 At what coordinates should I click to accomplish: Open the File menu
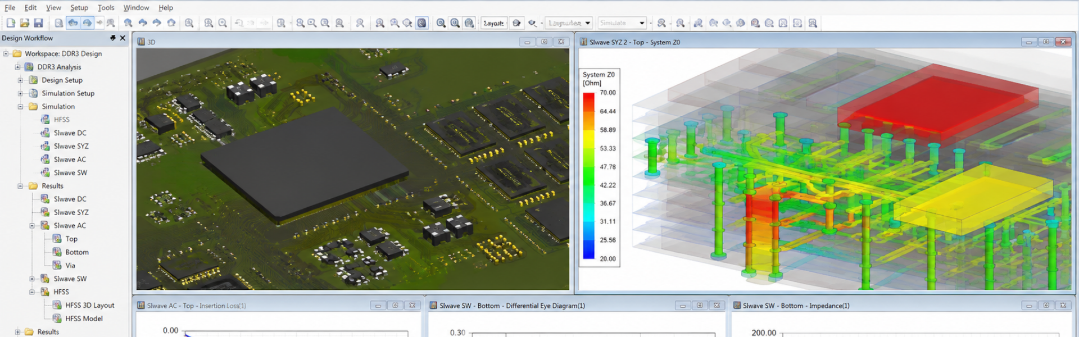[x=10, y=7]
